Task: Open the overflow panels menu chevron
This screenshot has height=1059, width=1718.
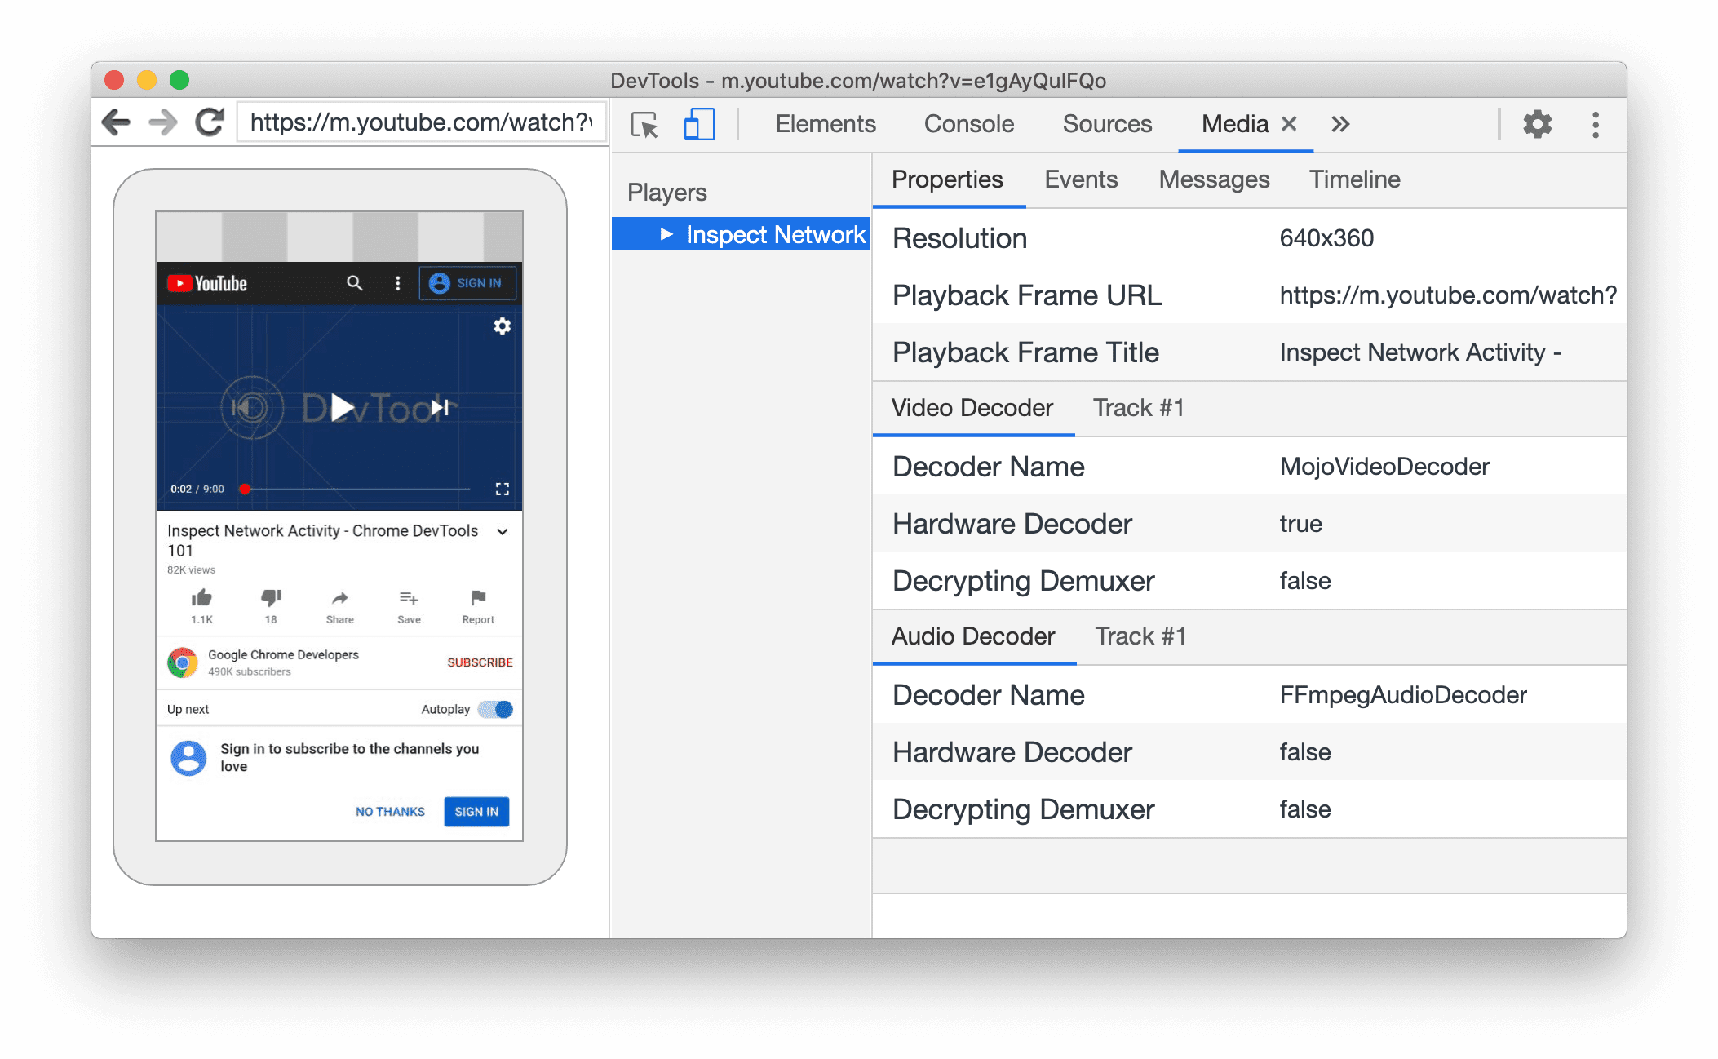Action: (1338, 122)
